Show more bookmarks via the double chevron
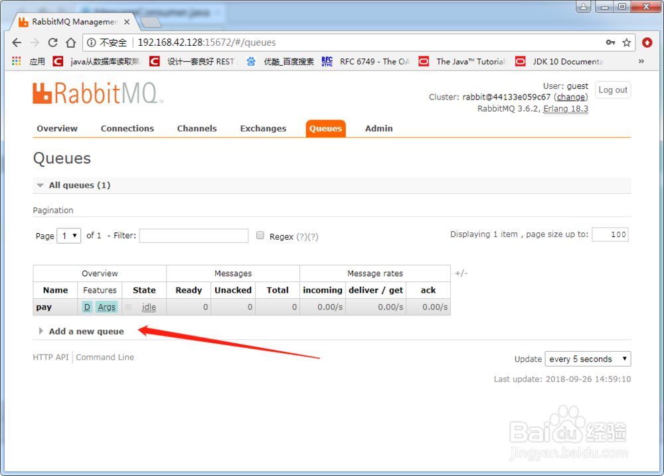The image size is (664, 476). point(641,61)
